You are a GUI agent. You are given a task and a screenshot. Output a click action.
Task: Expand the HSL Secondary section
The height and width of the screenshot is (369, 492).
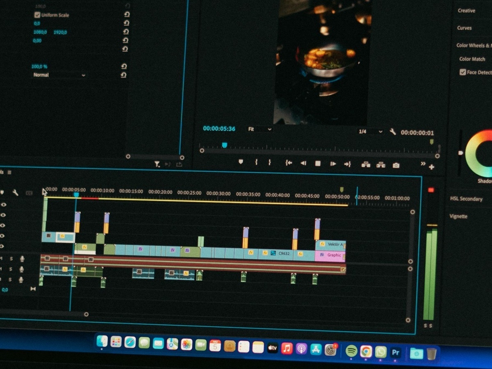point(466,199)
